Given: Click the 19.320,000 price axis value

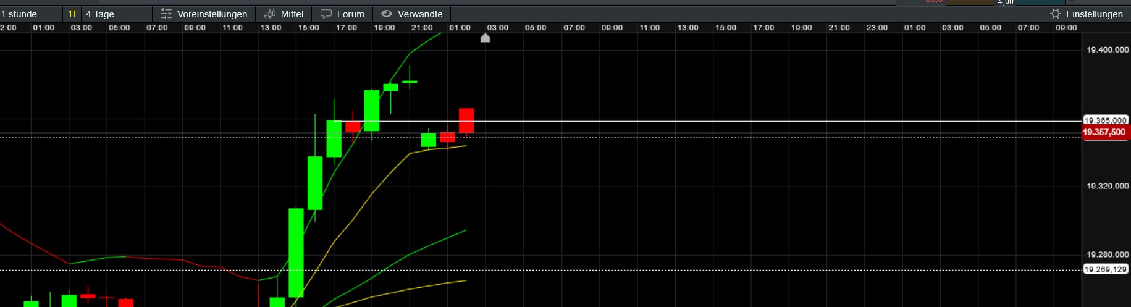Looking at the screenshot, I should [1108, 186].
